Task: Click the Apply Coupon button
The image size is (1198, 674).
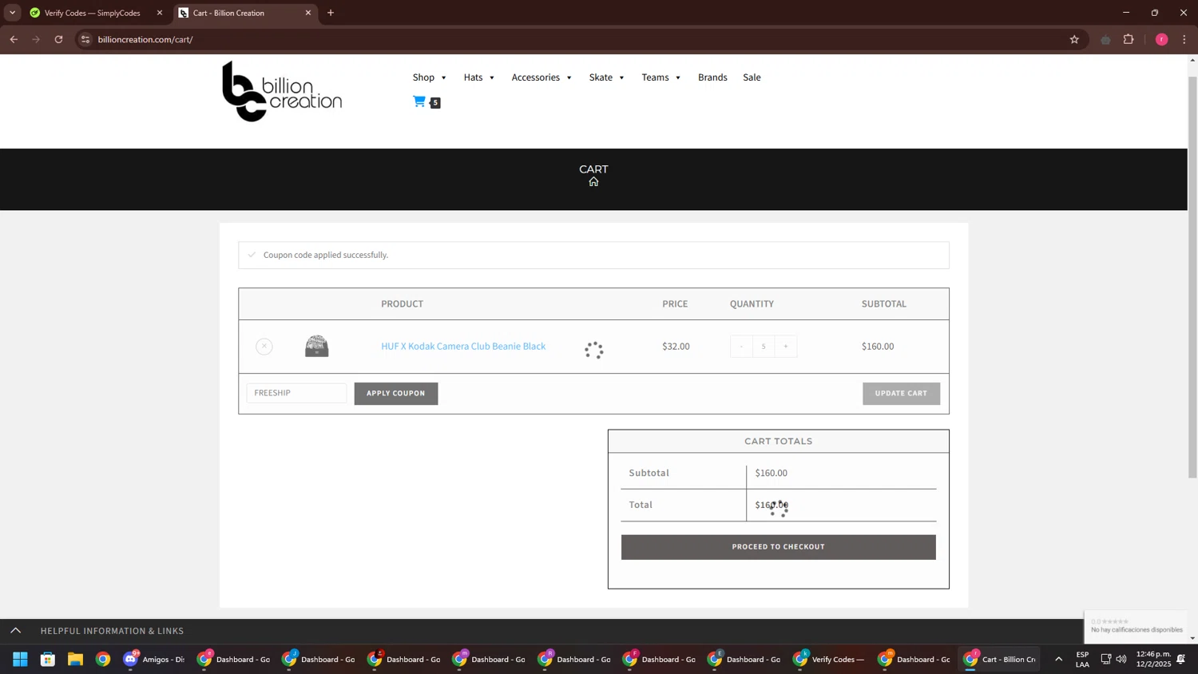Action: click(x=396, y=394)
